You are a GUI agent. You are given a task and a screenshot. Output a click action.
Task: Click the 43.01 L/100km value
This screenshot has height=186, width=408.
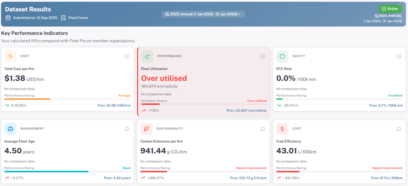tap(296, 151)
